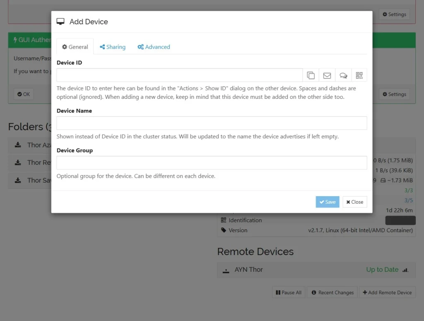Click the hidden Identification value
The width and height of the screenshot is (424, 321).
(x=400, y=220)
